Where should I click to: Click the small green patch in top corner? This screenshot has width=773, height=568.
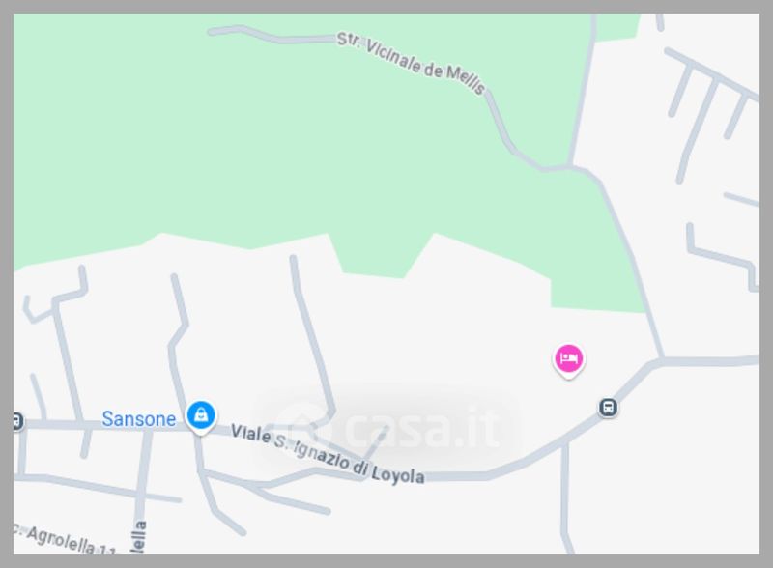click(x=617, y=27)
